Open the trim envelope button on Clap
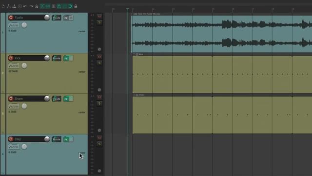Image resolution: width=312 pixels, height=176 pixels. click(x=14, y=147)
